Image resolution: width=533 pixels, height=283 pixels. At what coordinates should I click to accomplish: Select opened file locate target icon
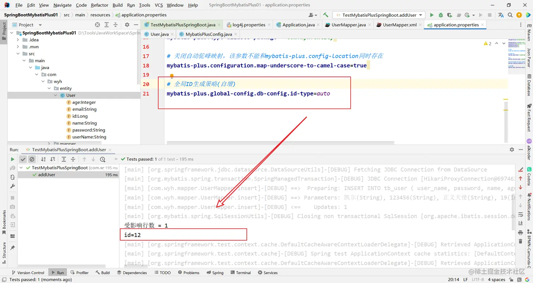[97, 25]
